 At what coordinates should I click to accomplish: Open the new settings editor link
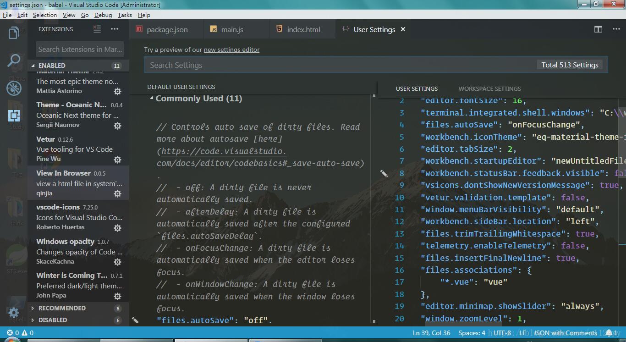(x=231, y=50)
